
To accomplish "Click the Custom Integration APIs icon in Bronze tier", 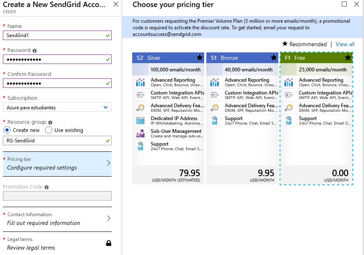I will point(215,95).
